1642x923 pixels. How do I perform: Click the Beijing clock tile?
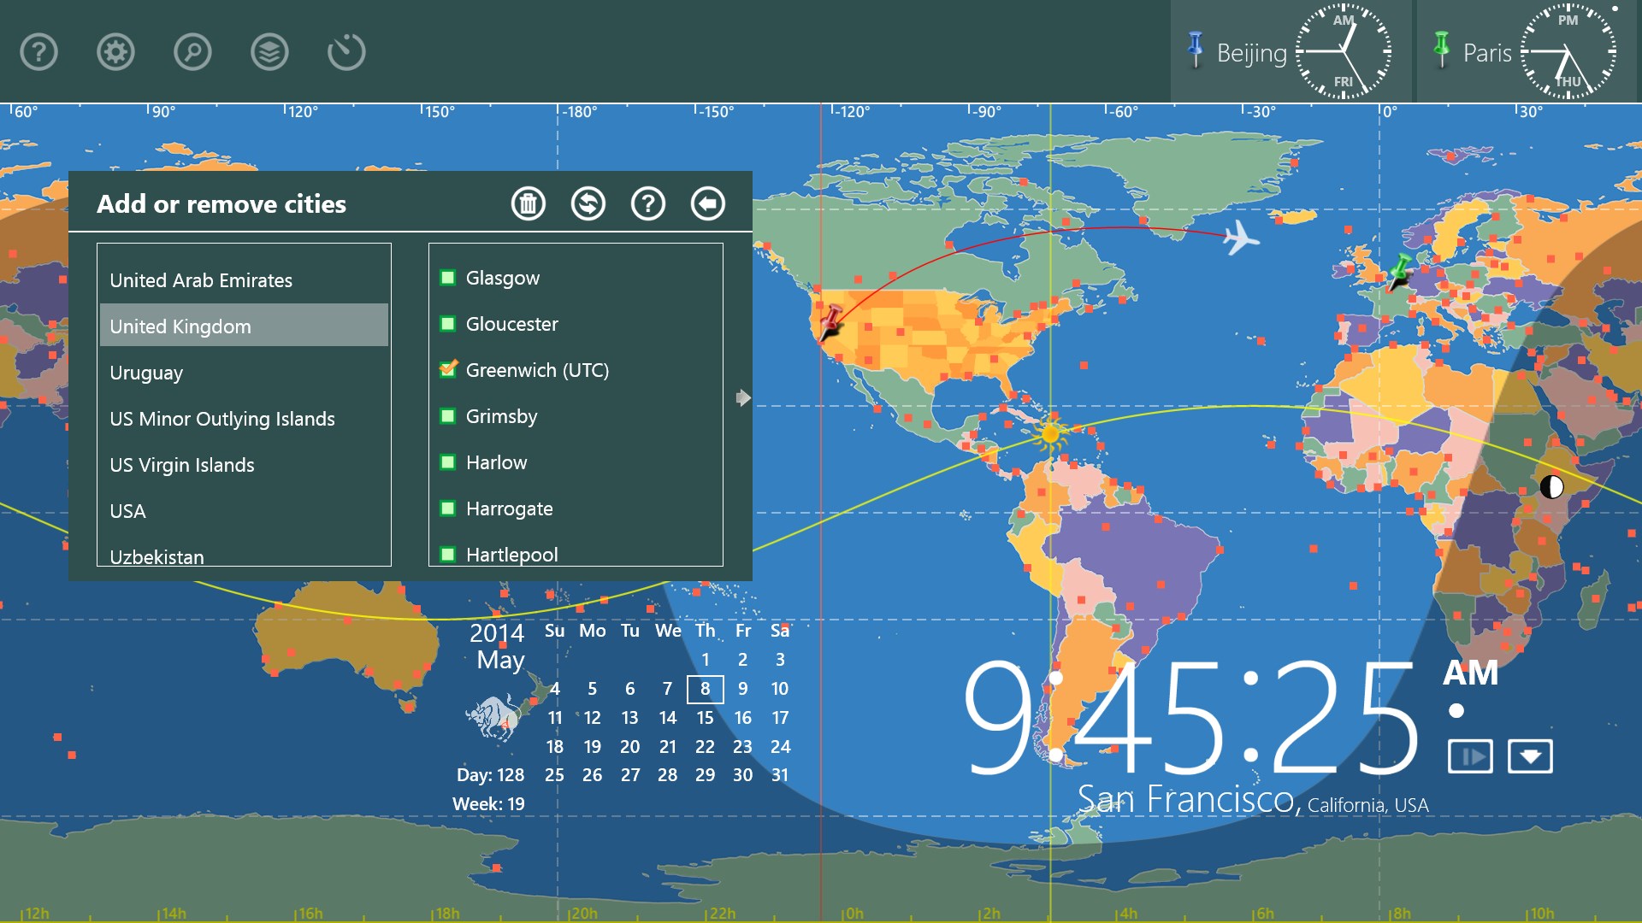tap(1290, 52)
